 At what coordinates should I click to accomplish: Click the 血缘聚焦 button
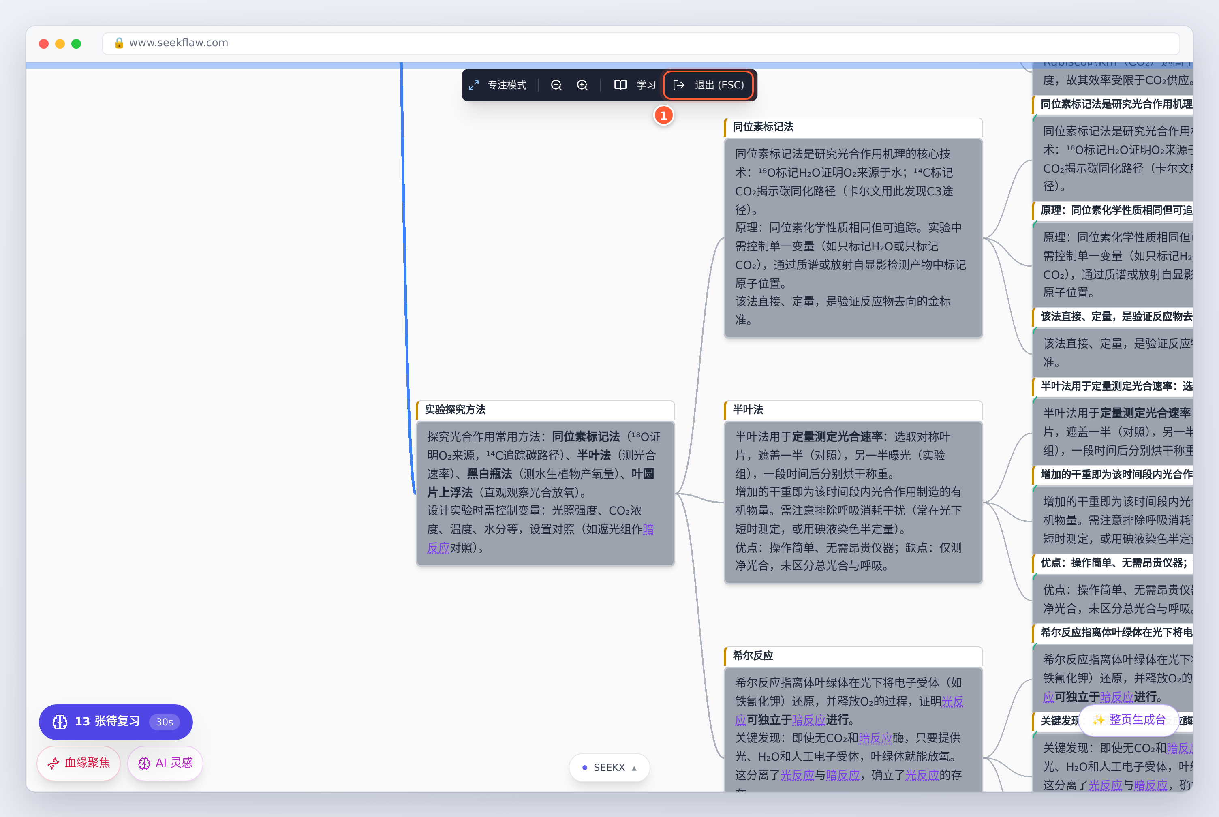79,763
